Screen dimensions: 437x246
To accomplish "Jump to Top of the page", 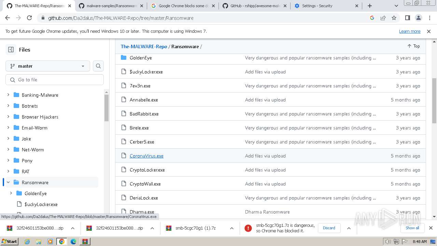I will pyautogui.click(x=413, y=46).
